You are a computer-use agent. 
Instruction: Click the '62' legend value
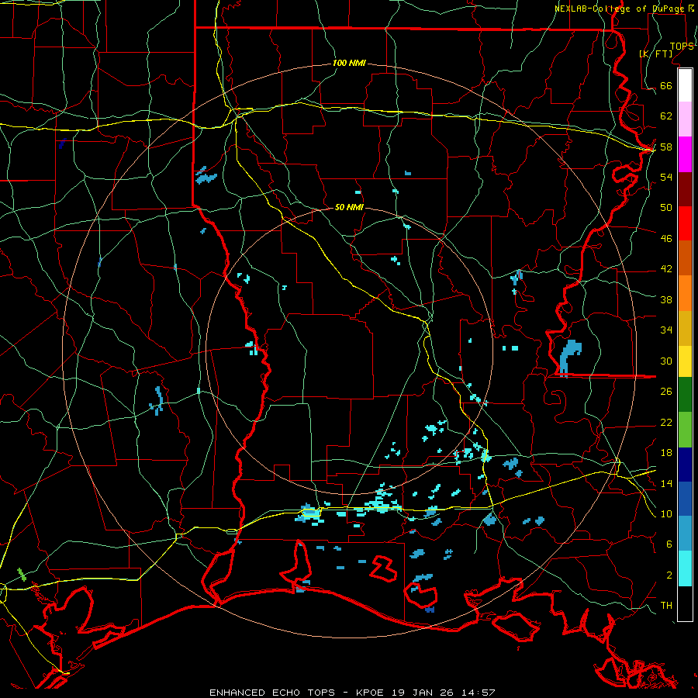(x=666, y=116)
